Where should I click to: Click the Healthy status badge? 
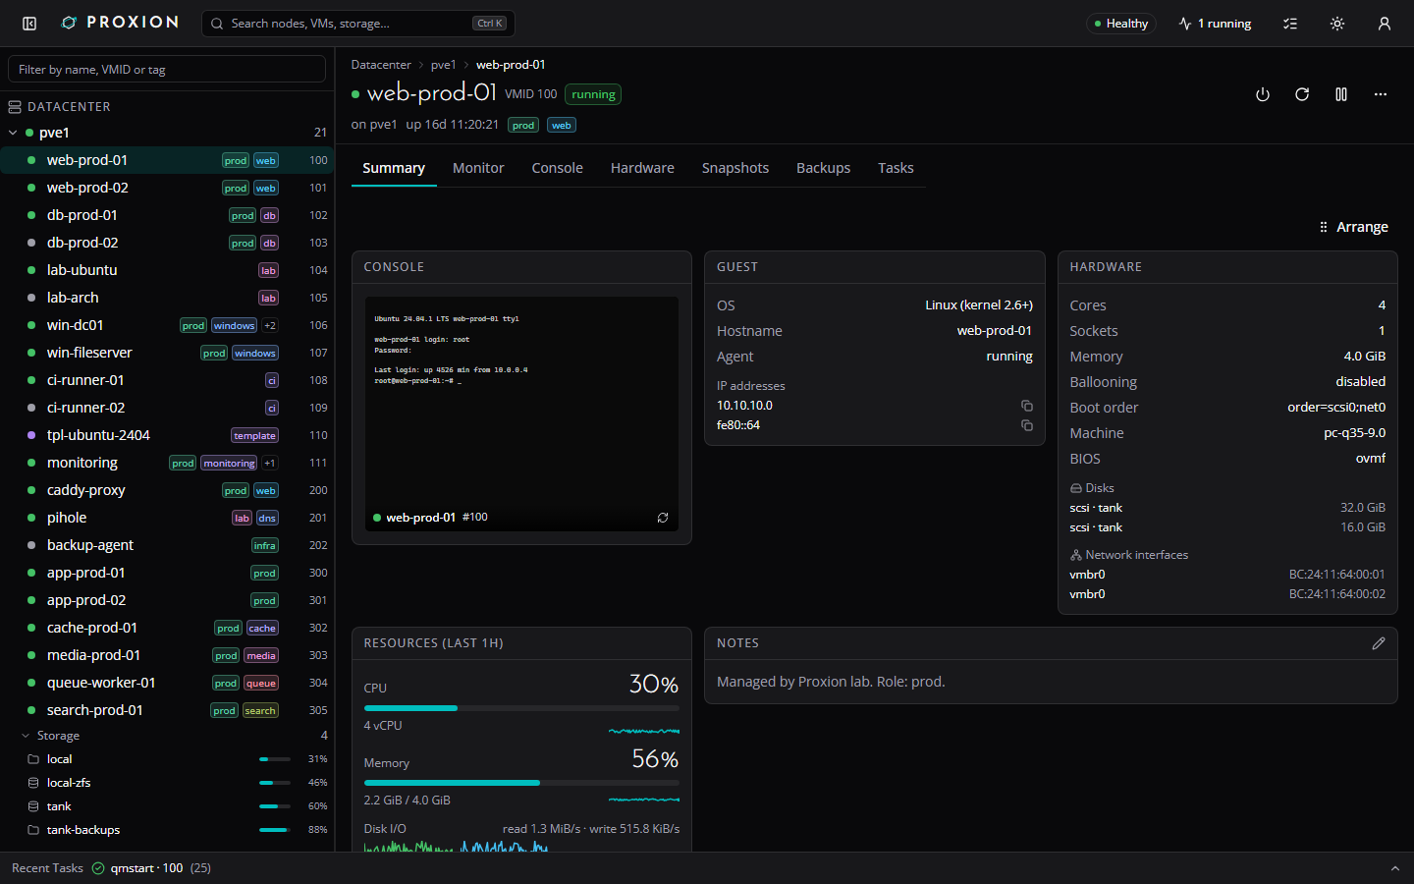pos(1120,24)
